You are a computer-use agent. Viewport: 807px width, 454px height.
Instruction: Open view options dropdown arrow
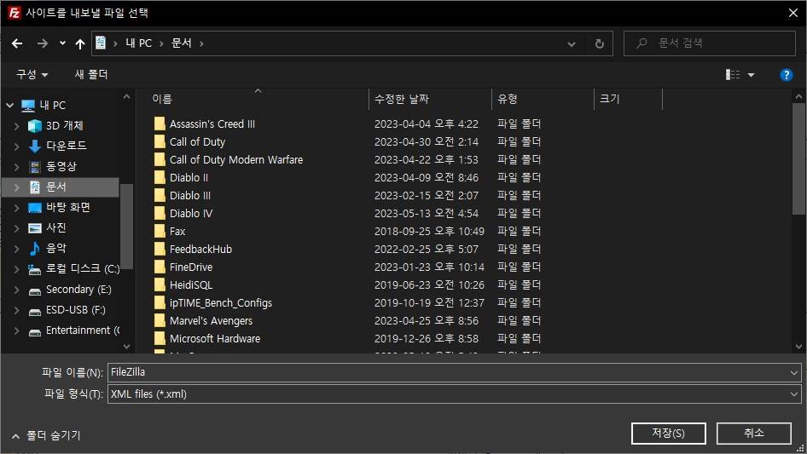[751, 75]
